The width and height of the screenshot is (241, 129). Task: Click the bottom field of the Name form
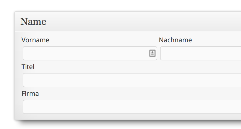click(x=132, y=107)
